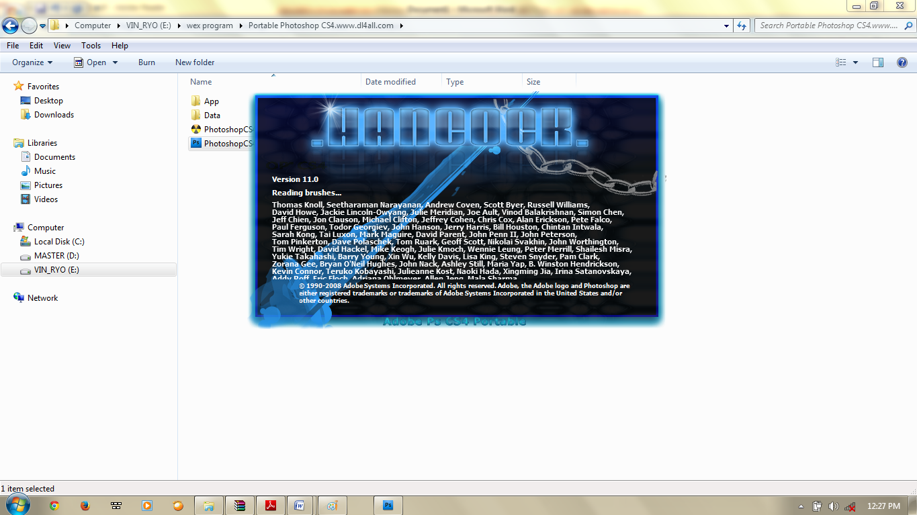This screenshot has width=917, height=515.
Task: Expand the address bar history dropdown
Action: coord(727,26)
